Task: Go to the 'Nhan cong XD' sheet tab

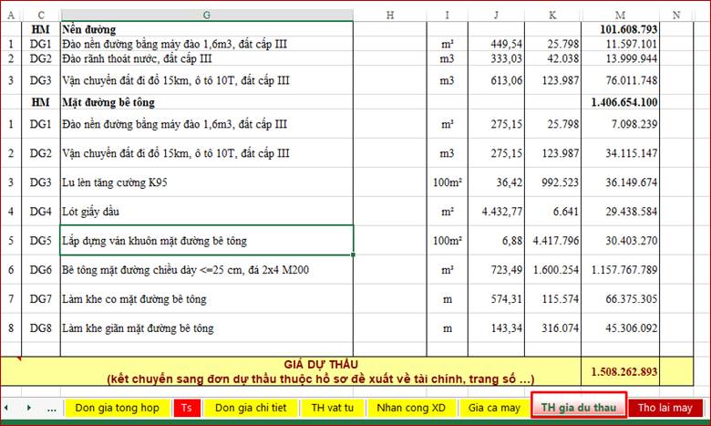Action: click(x=411, y=408)
